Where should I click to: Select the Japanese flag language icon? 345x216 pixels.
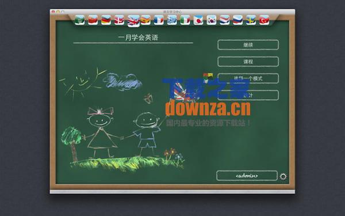[x=198, y=20]
